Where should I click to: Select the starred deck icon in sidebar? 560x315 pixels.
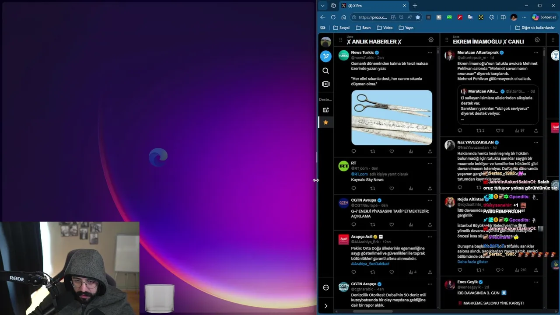[x=325, y=122]
